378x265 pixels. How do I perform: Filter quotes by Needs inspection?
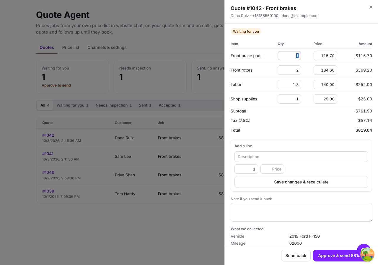[x=114, y=105]
